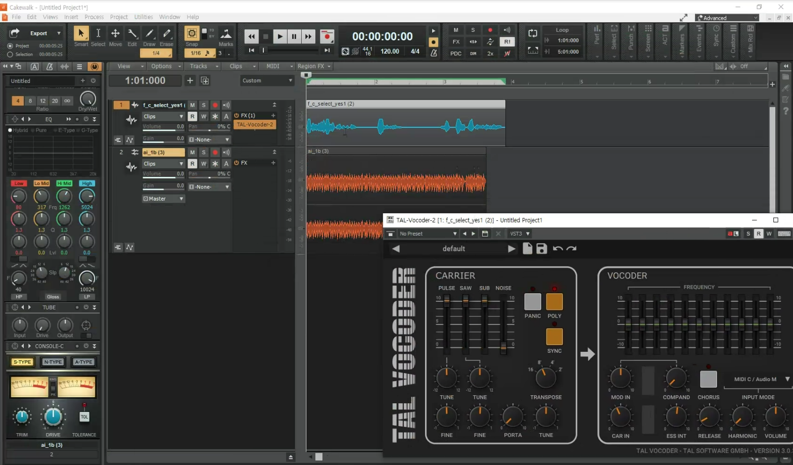Click save icon in TAL-Vocoder preset bar
The width and height of the screenshot is (793, 465).
pyautogui.click(x=541, y=248)
